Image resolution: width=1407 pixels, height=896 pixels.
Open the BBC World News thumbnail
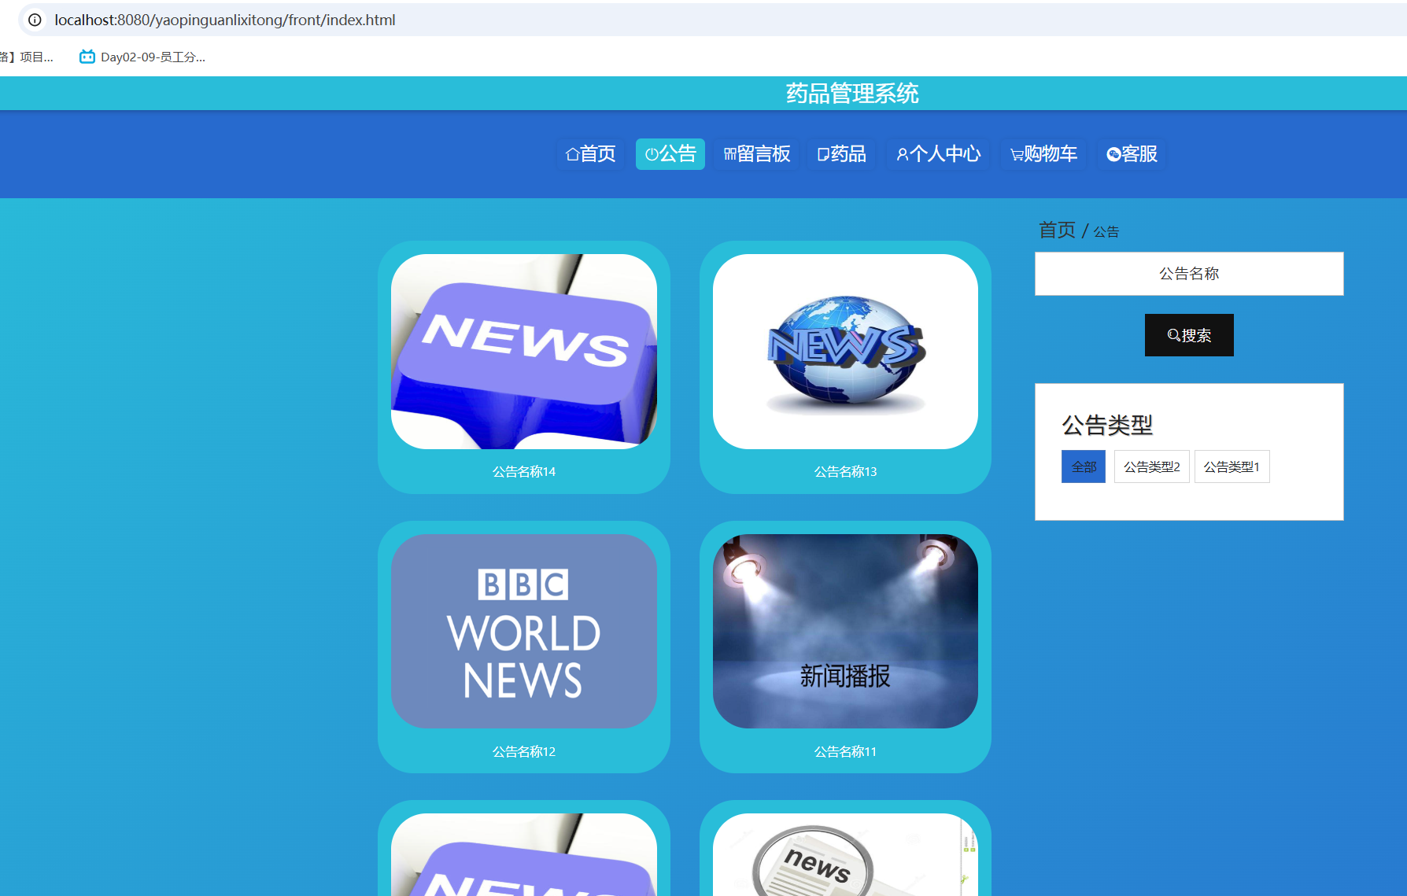pyautogui.click(x=524, y=631)
